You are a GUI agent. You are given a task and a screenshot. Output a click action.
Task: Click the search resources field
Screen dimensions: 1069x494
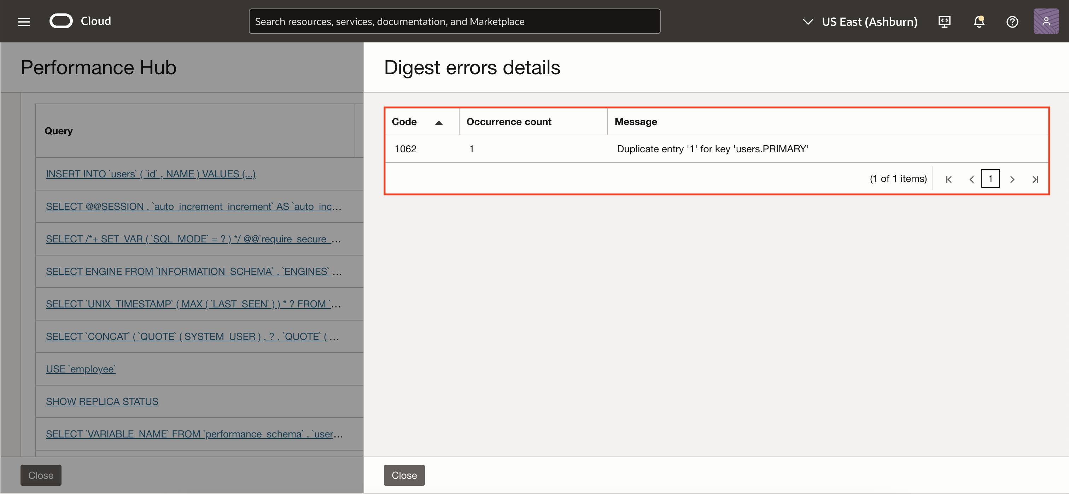[454, 21]
